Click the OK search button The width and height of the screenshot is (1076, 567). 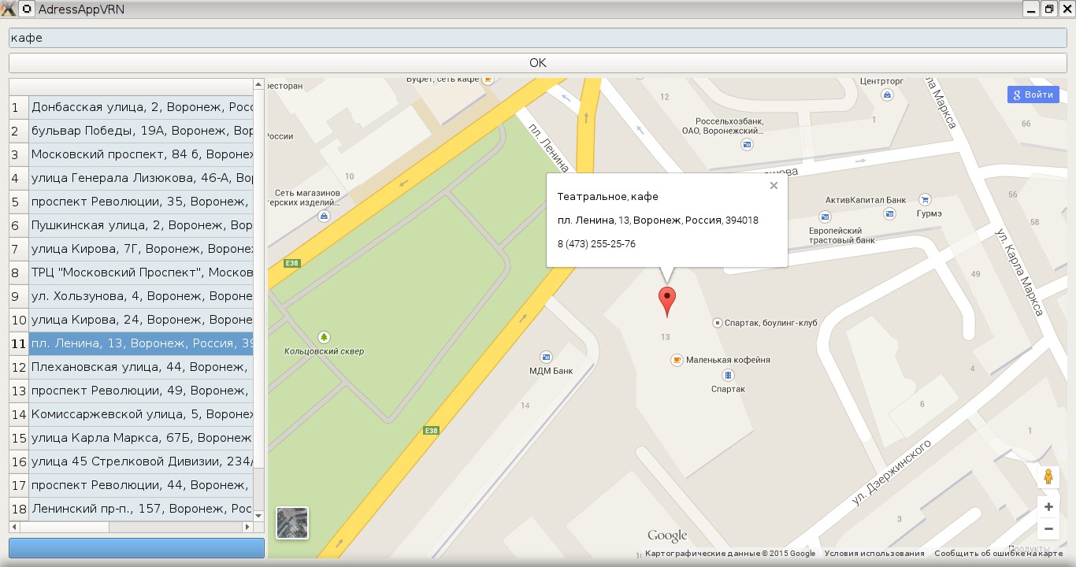[538, 63]
